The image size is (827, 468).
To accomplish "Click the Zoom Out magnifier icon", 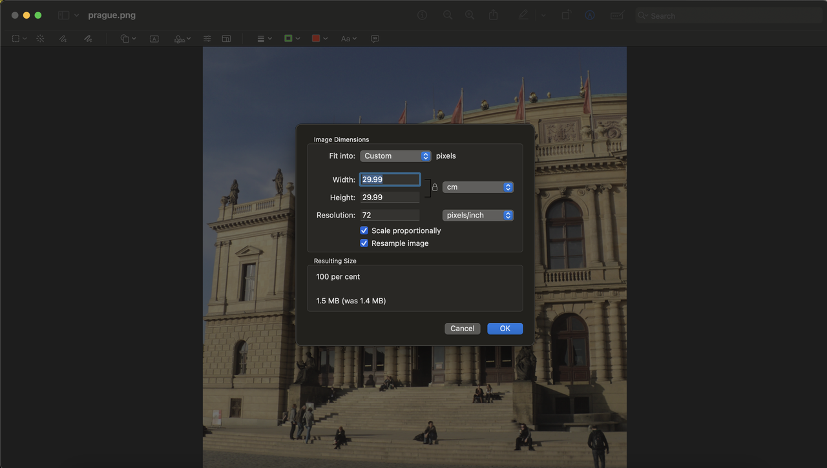I will [447, 15].
